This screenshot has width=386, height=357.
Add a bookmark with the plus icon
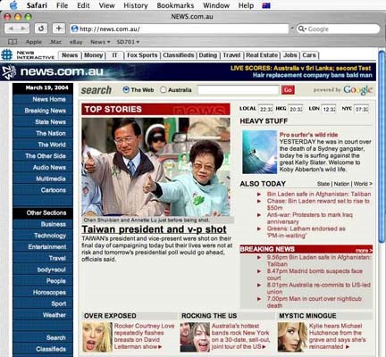click(59, 29)
